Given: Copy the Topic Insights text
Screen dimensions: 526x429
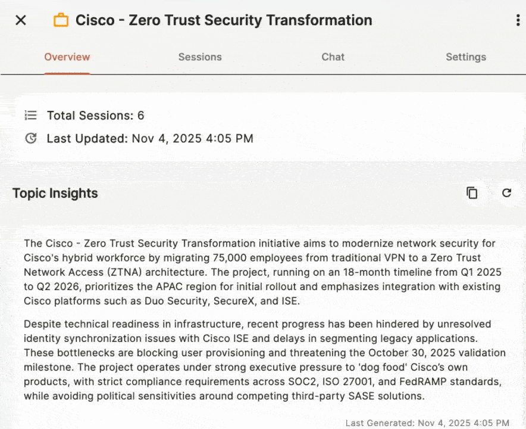Looking at the screenshot, I should (x=472, y=193).
